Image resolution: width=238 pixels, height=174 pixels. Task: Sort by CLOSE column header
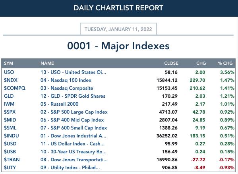click(x=171, y=63)
